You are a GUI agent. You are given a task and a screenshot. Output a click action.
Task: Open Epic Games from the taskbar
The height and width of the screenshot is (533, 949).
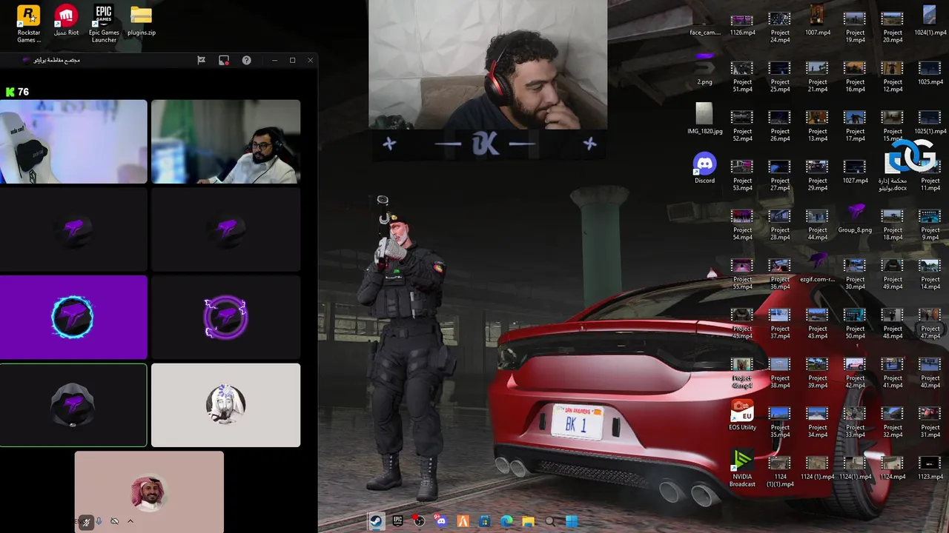pos(397,521)
